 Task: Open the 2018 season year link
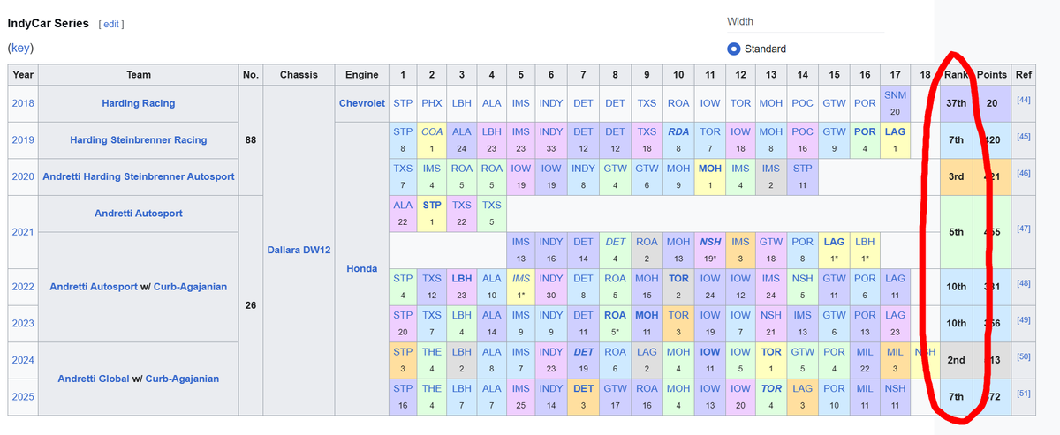[x=23, y=103]
